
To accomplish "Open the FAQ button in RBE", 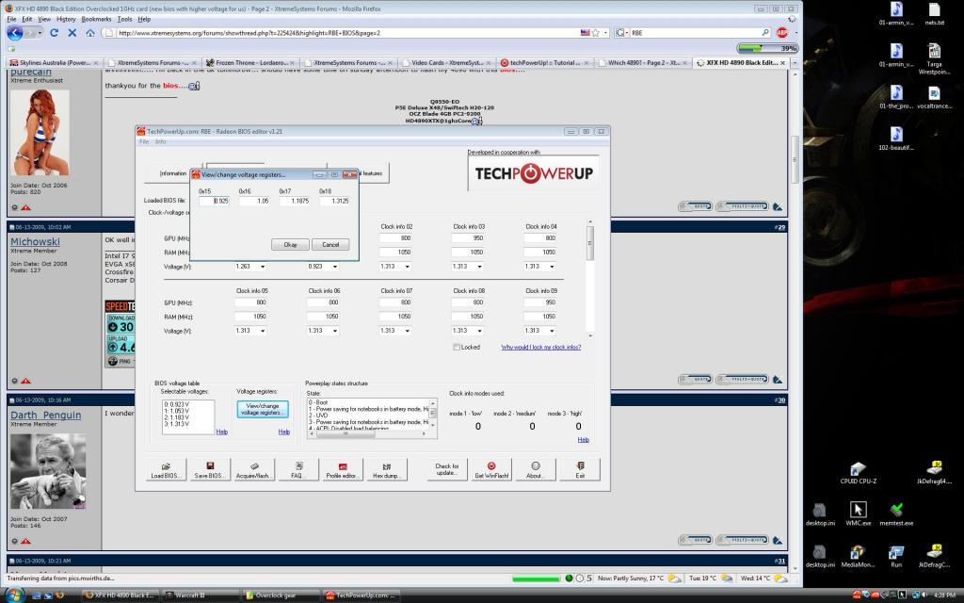I will pyautogui.click(x=298, y=470).
